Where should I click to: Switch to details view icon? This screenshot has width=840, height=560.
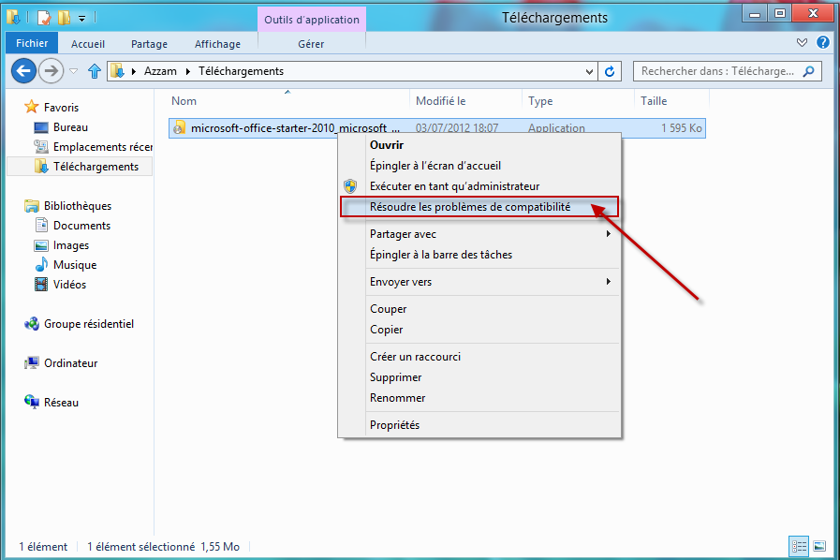pos(799,546)
